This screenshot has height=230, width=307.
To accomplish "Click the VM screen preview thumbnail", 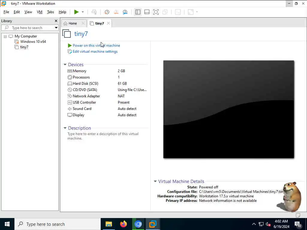I will click(228, 109).
